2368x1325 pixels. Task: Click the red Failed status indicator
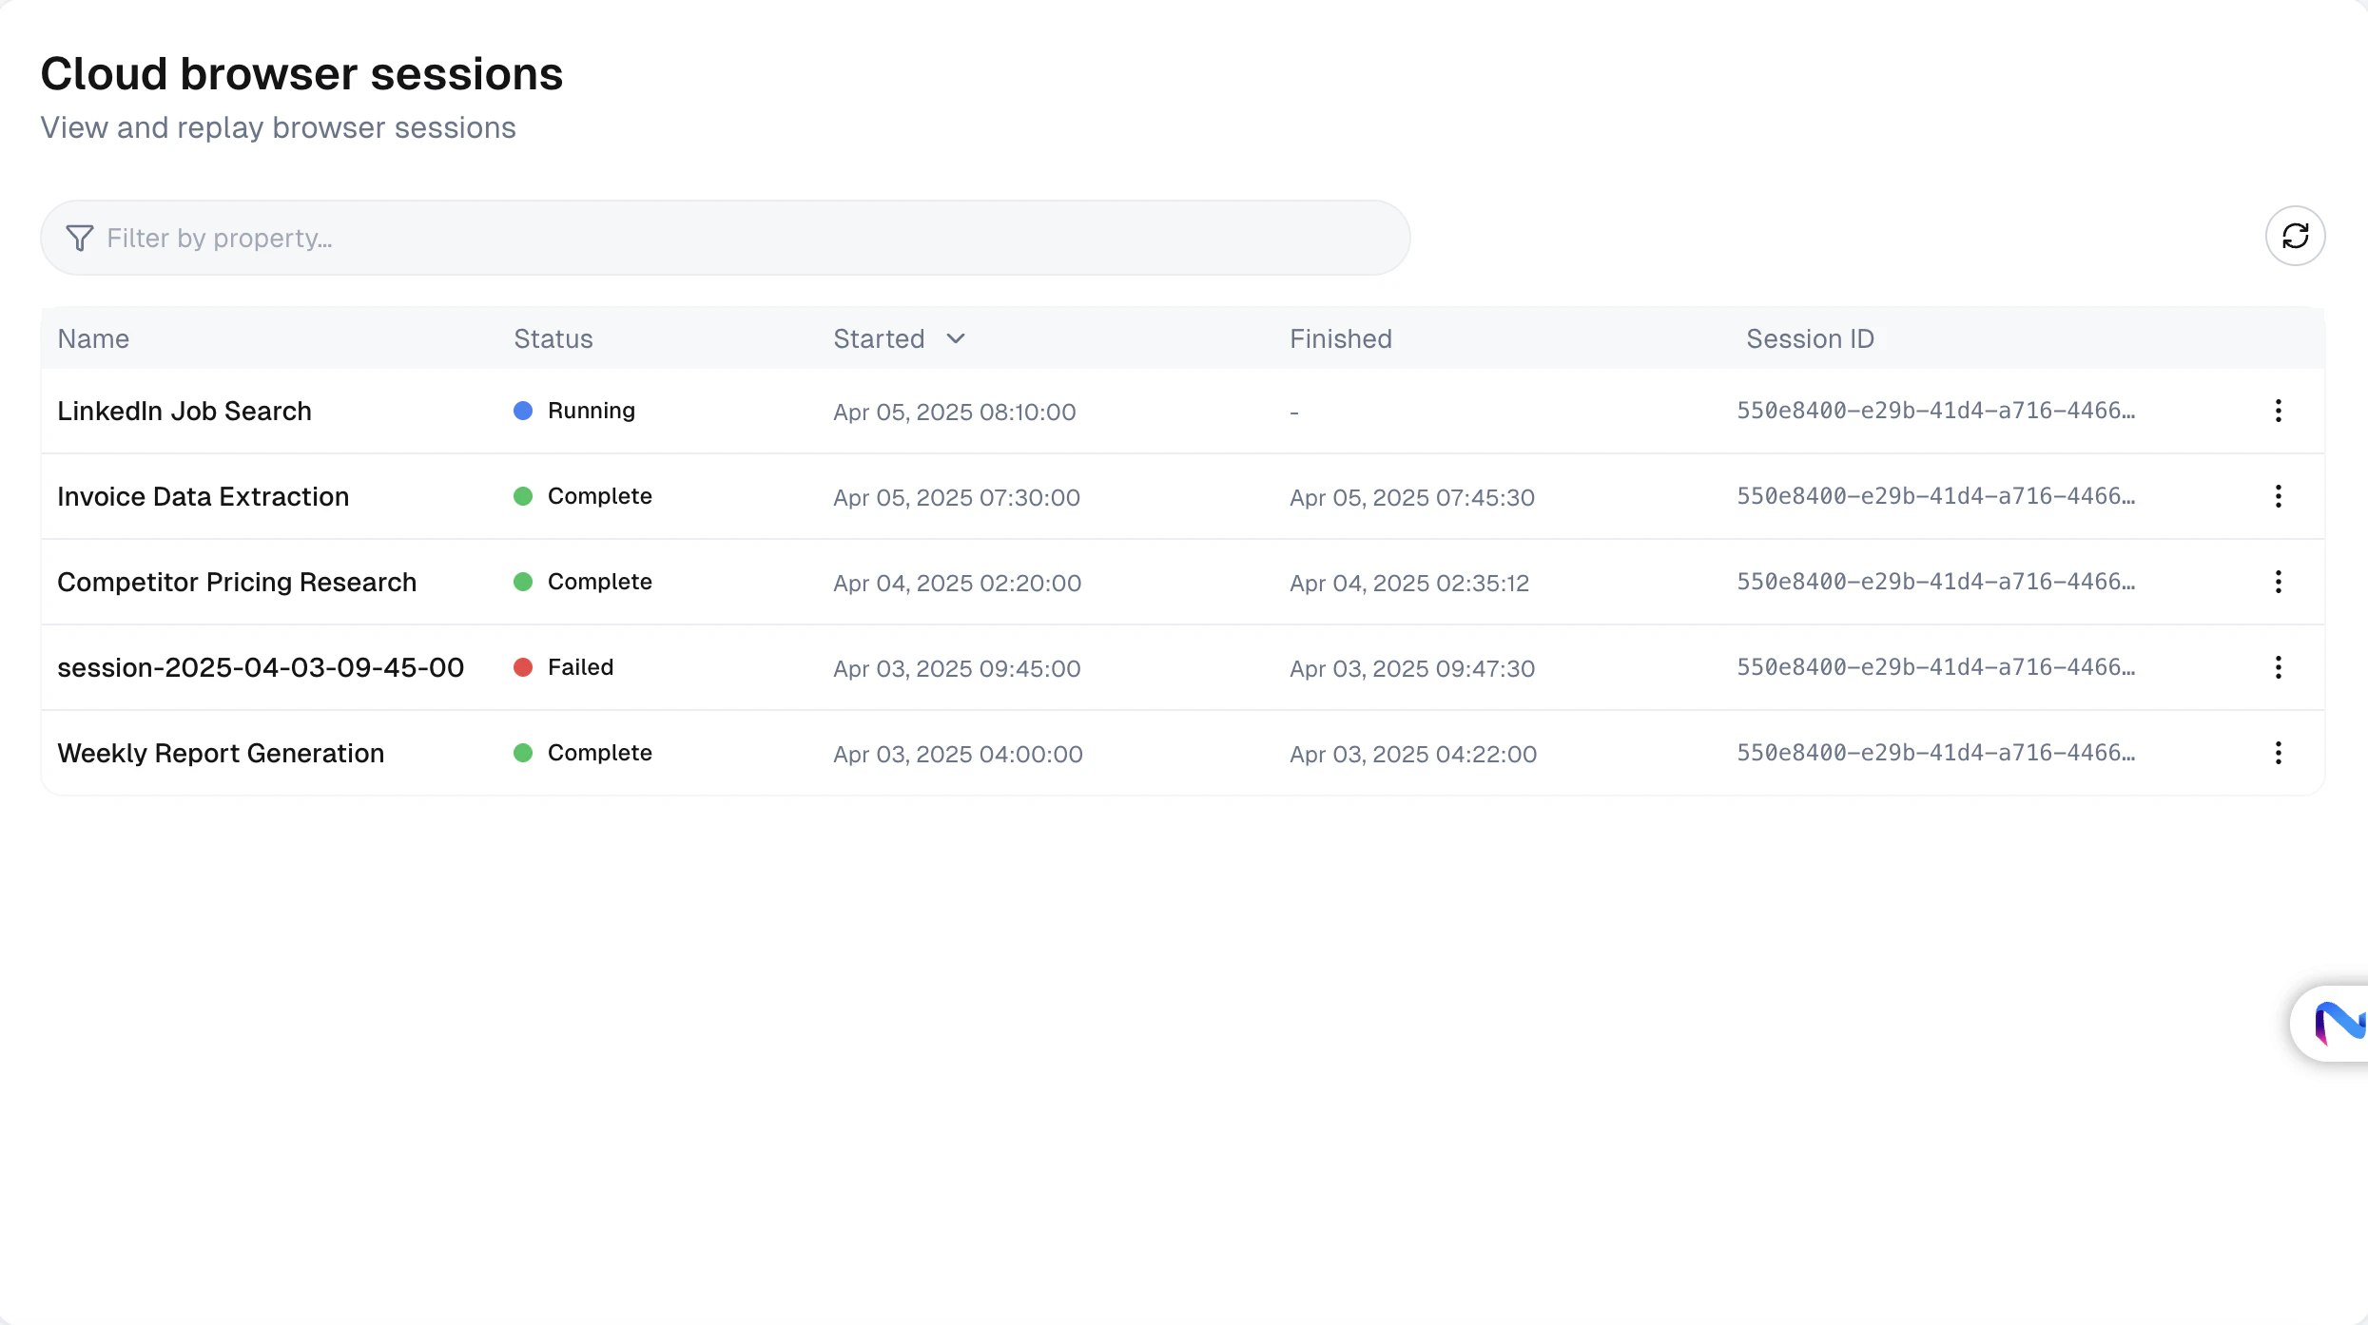523,667
